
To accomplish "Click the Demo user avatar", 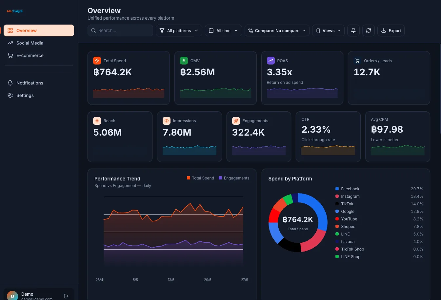I will click(12, 296).
